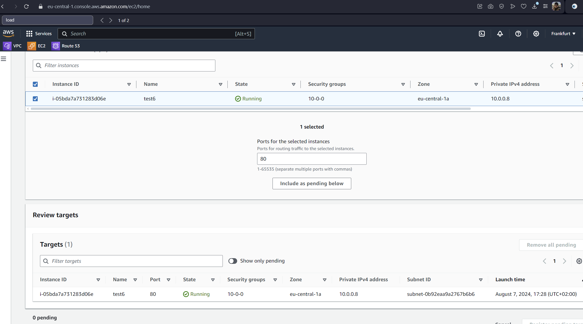Click Include as pending below
Viewport: 583px width, 324px height.
tap(311, 183)
